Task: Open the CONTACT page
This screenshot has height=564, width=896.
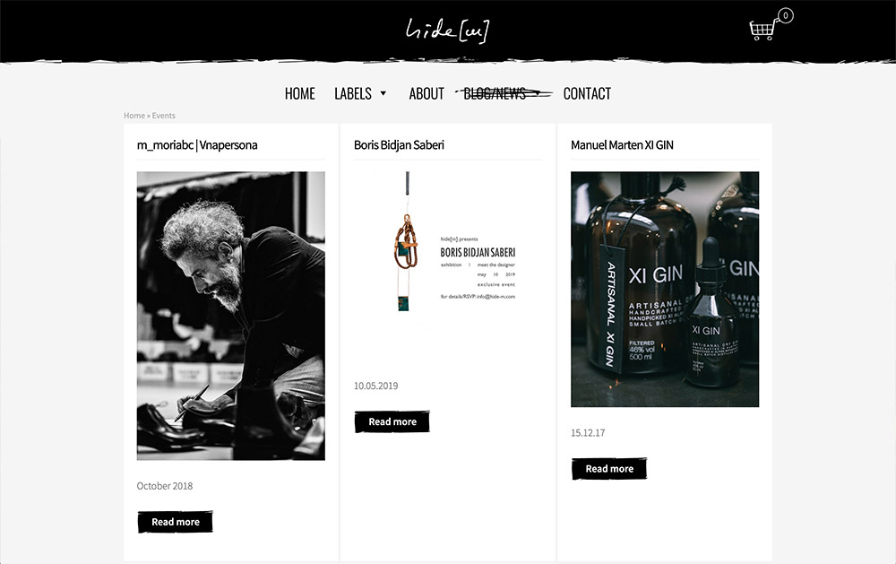Action: tap(587, 93)
